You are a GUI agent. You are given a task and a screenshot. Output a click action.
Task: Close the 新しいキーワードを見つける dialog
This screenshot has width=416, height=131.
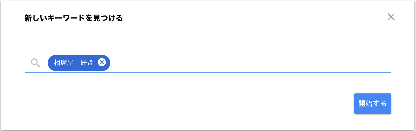click(391, 17)
